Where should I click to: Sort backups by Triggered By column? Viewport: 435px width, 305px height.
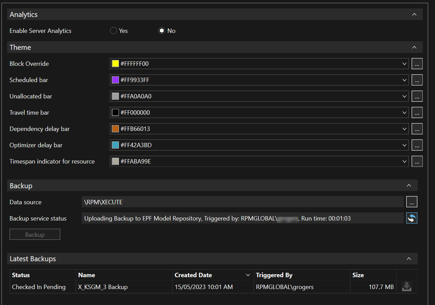pyautogui.click(x=274, y=275)
